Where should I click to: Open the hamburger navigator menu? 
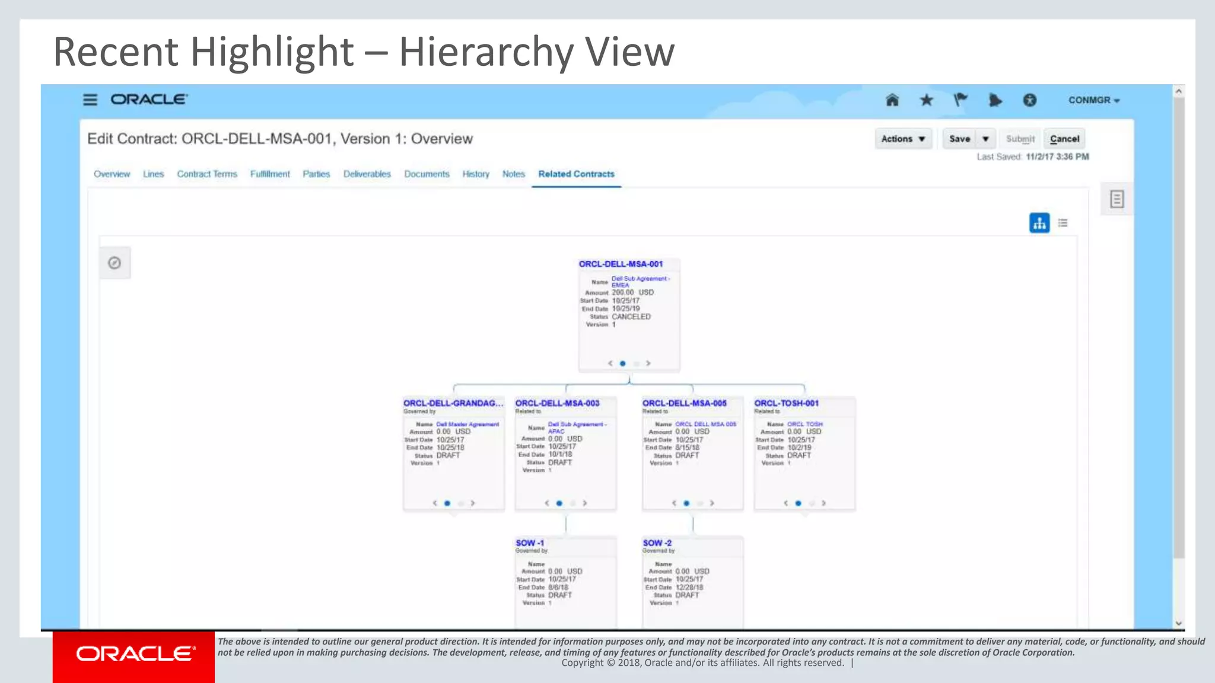(x=90, y=100)
